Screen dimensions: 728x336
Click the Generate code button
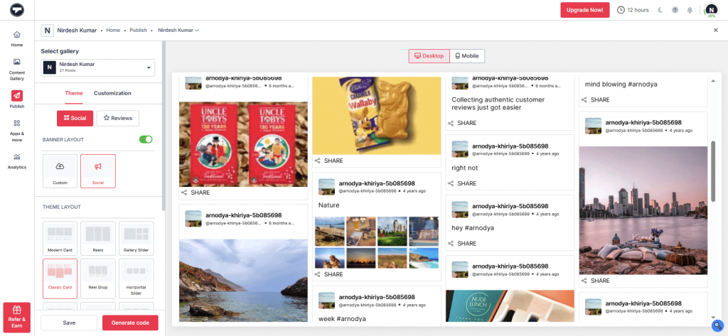[x=130, y=323]
